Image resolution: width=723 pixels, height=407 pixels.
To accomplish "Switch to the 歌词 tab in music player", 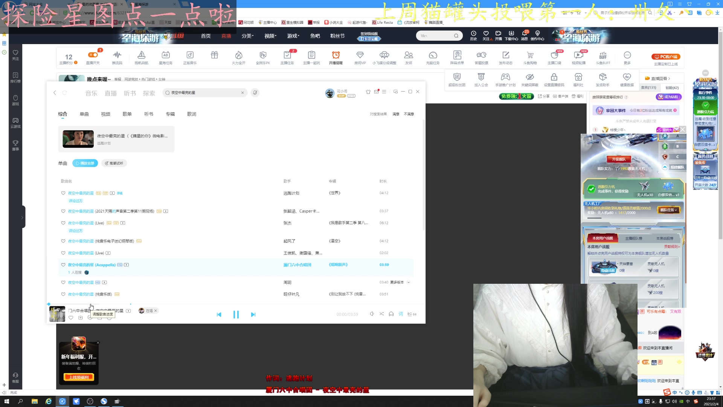I will coord(192,114).
